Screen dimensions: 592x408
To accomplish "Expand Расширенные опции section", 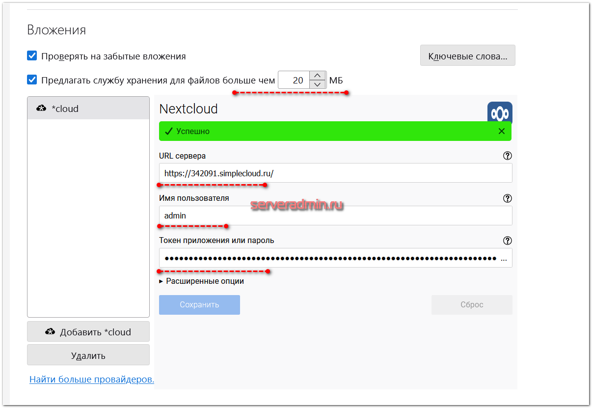I will pos(201,281).
